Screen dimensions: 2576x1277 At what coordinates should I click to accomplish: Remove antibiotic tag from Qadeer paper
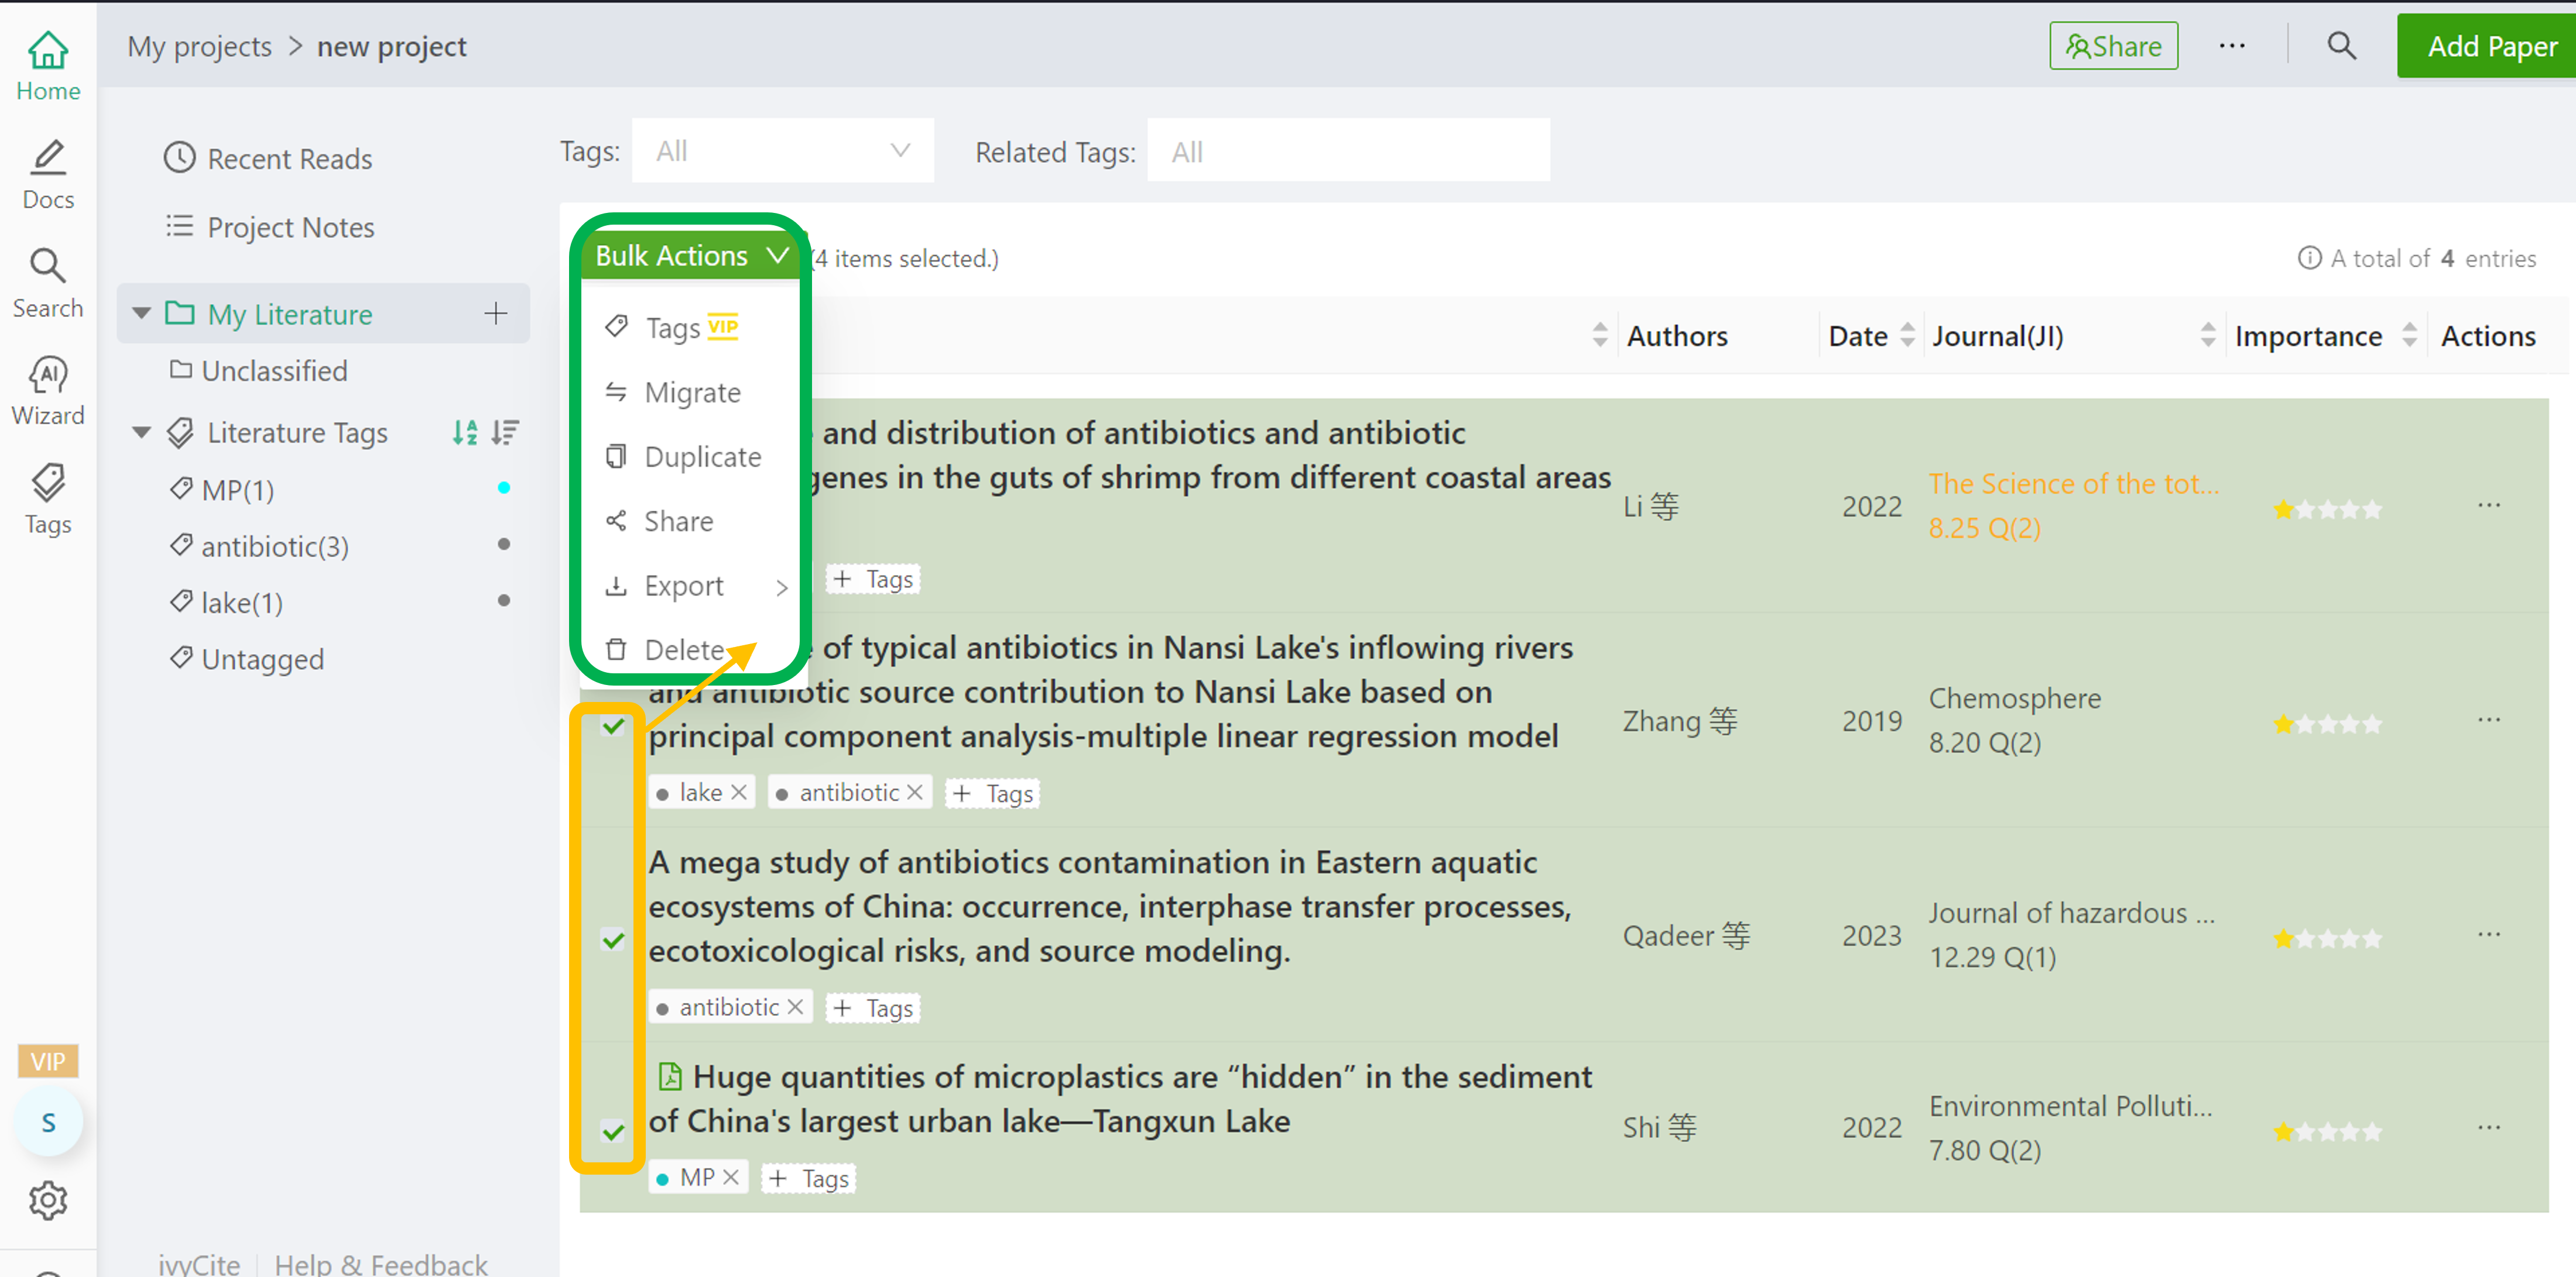(x=795, y=1007)
